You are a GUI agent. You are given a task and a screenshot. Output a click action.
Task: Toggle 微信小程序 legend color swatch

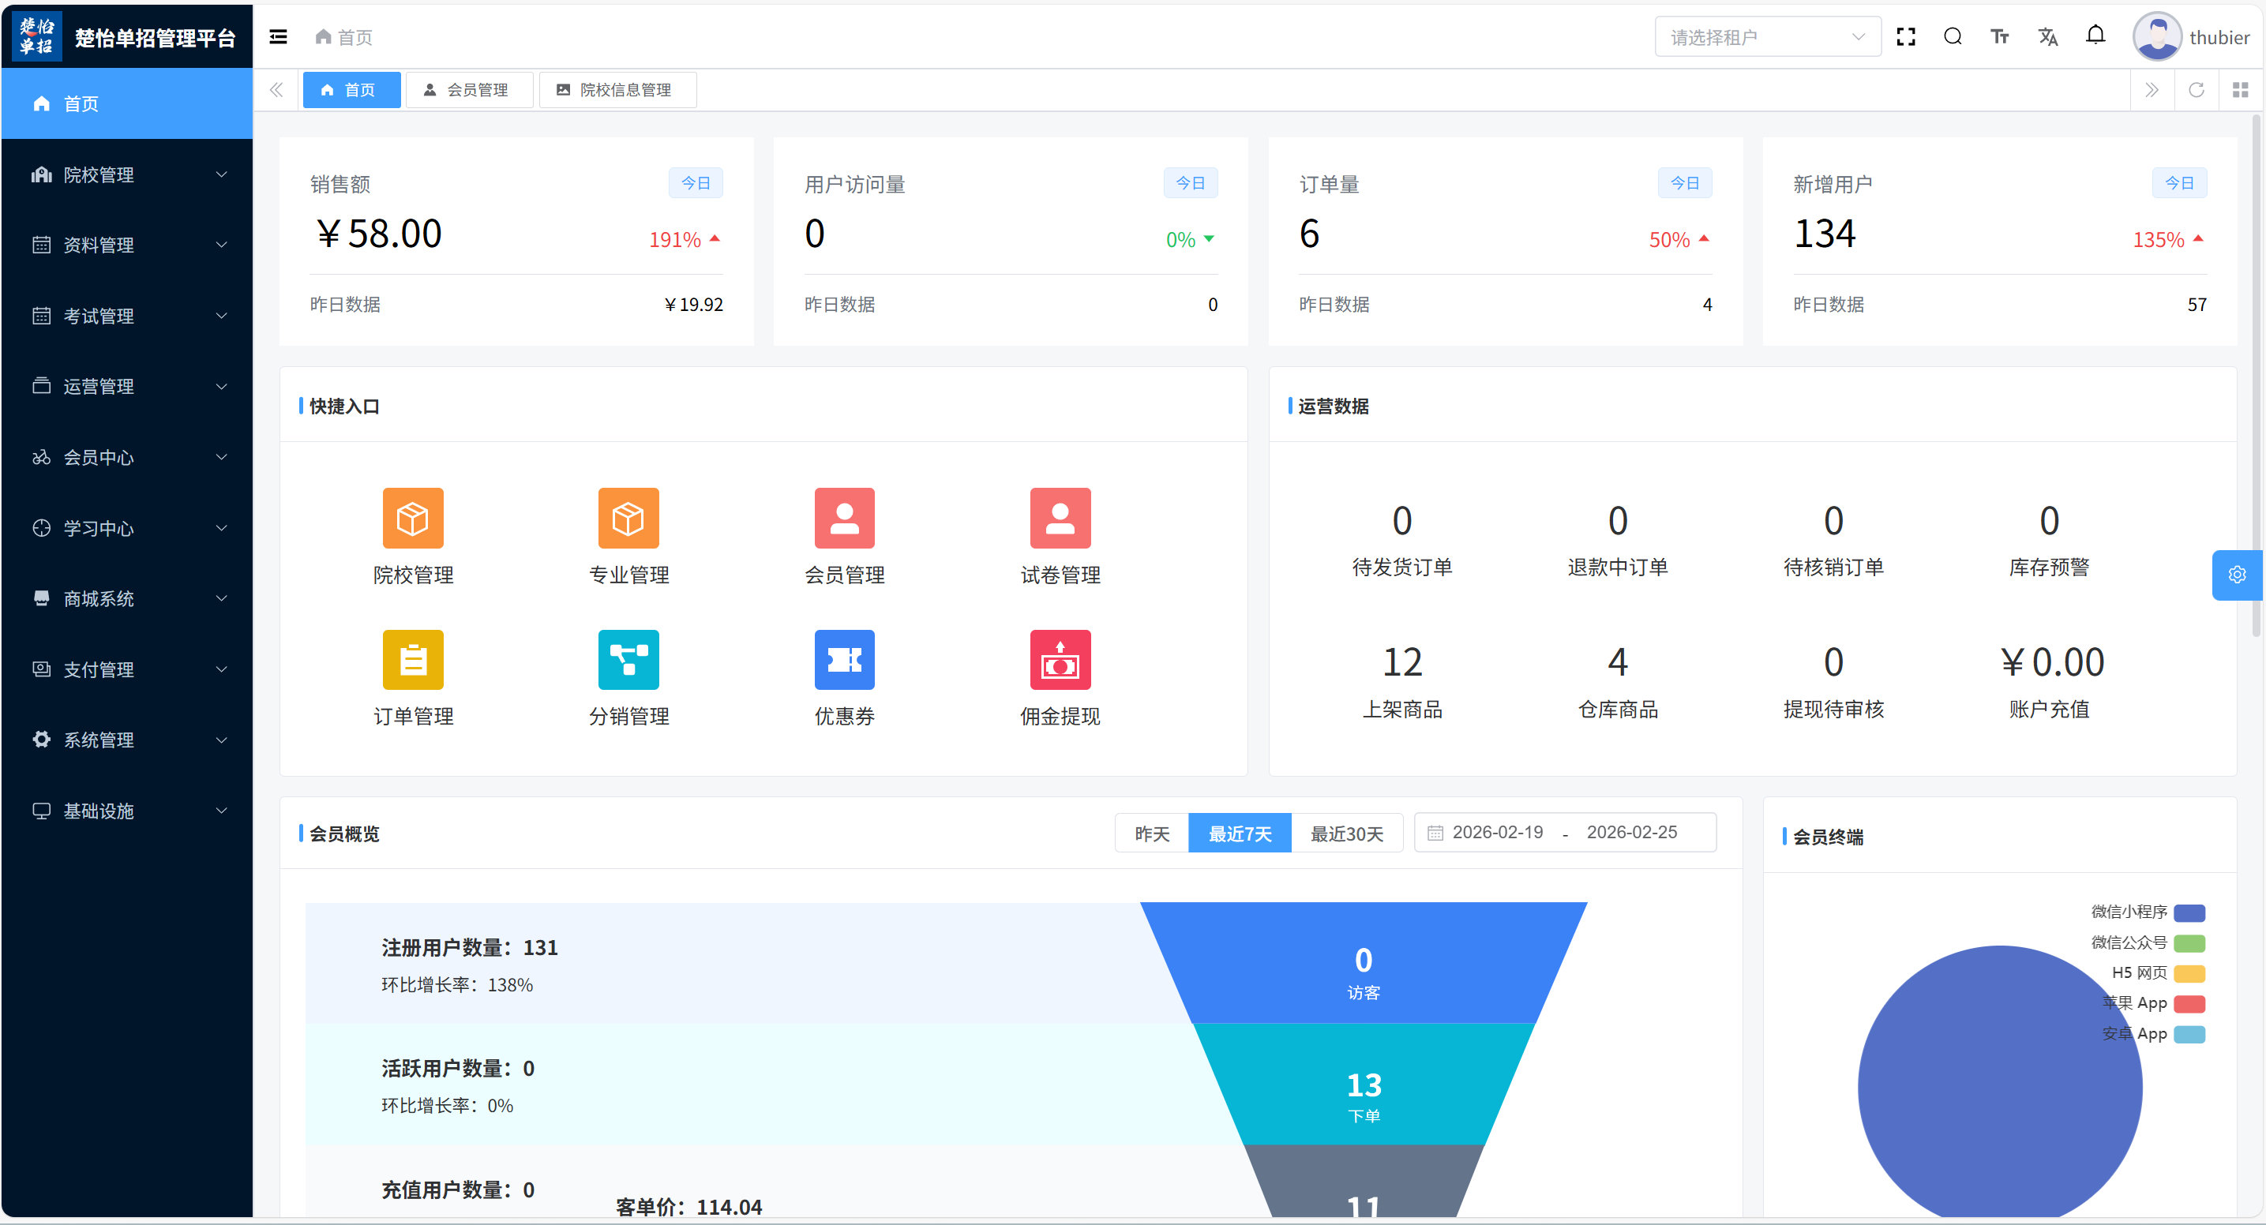point(2189,912)
